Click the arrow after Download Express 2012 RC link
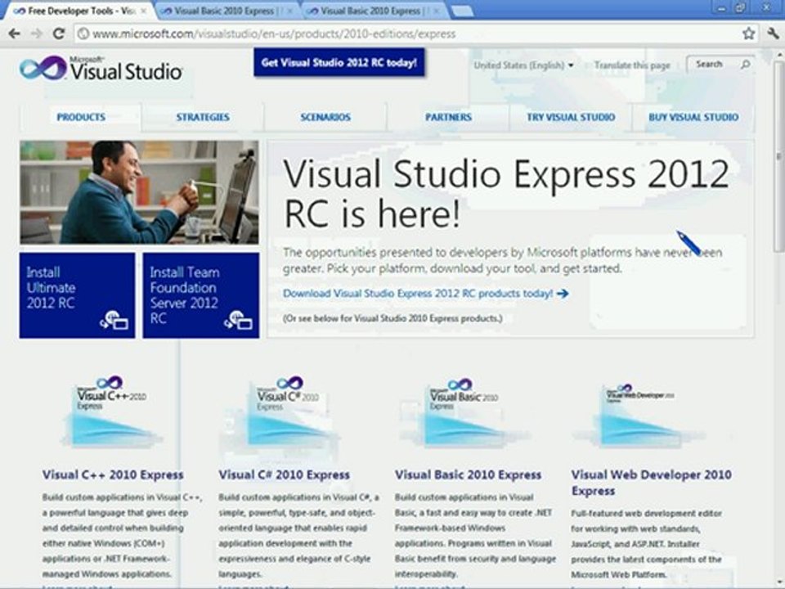This screenshot has height=589, width=785. coord(563,294)
